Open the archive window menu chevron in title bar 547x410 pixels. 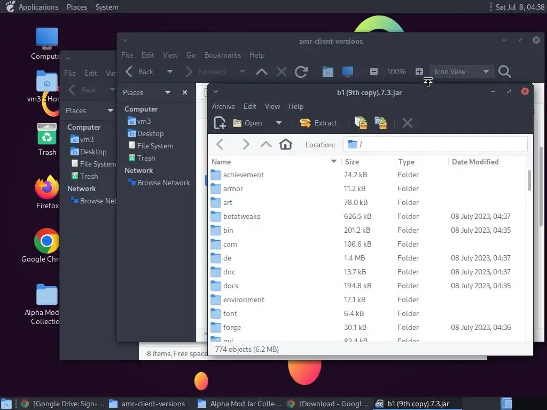coord(216,92)
